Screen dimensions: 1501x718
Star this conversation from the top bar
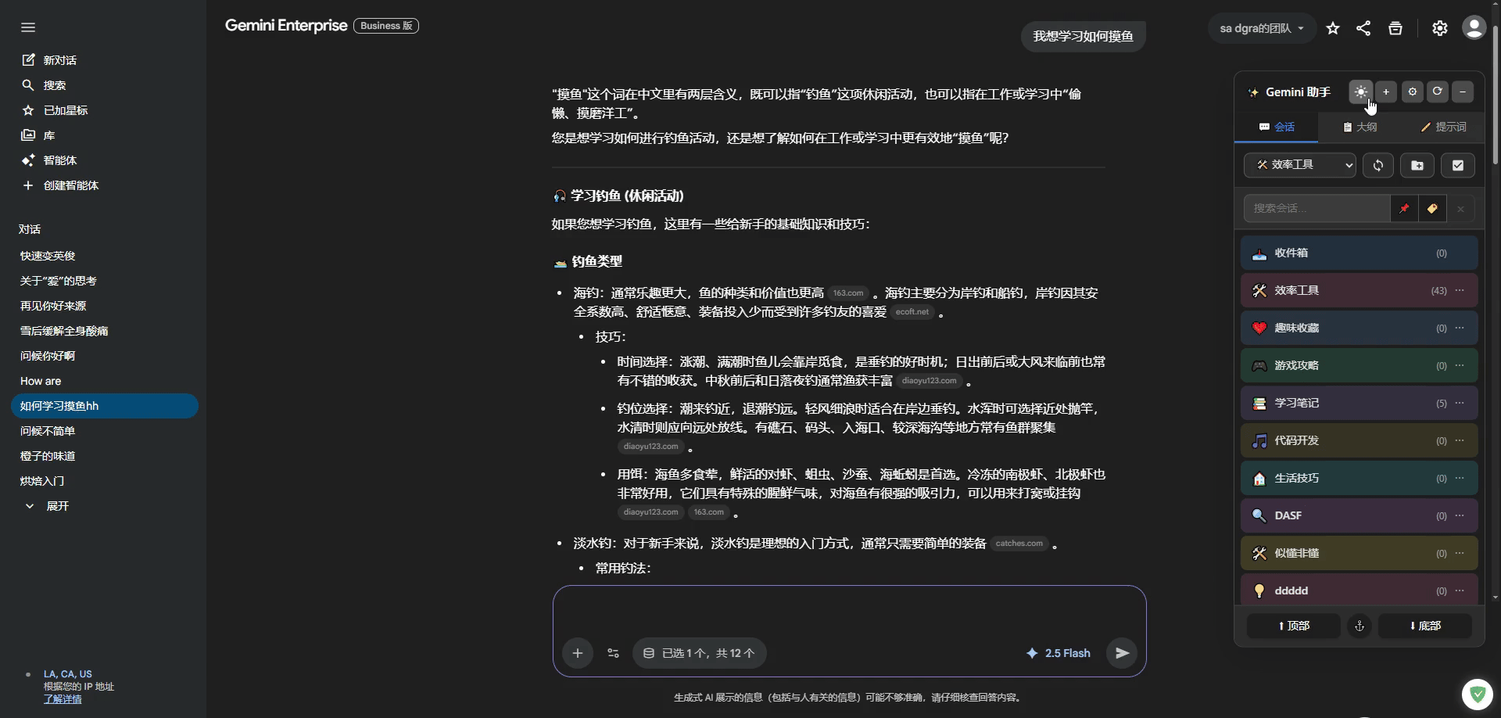point(1333,28)
